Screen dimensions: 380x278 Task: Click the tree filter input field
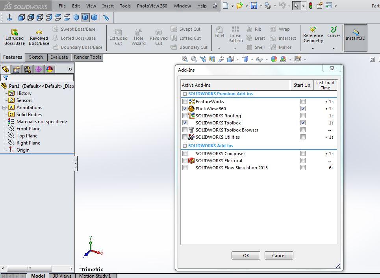(37, 78)
